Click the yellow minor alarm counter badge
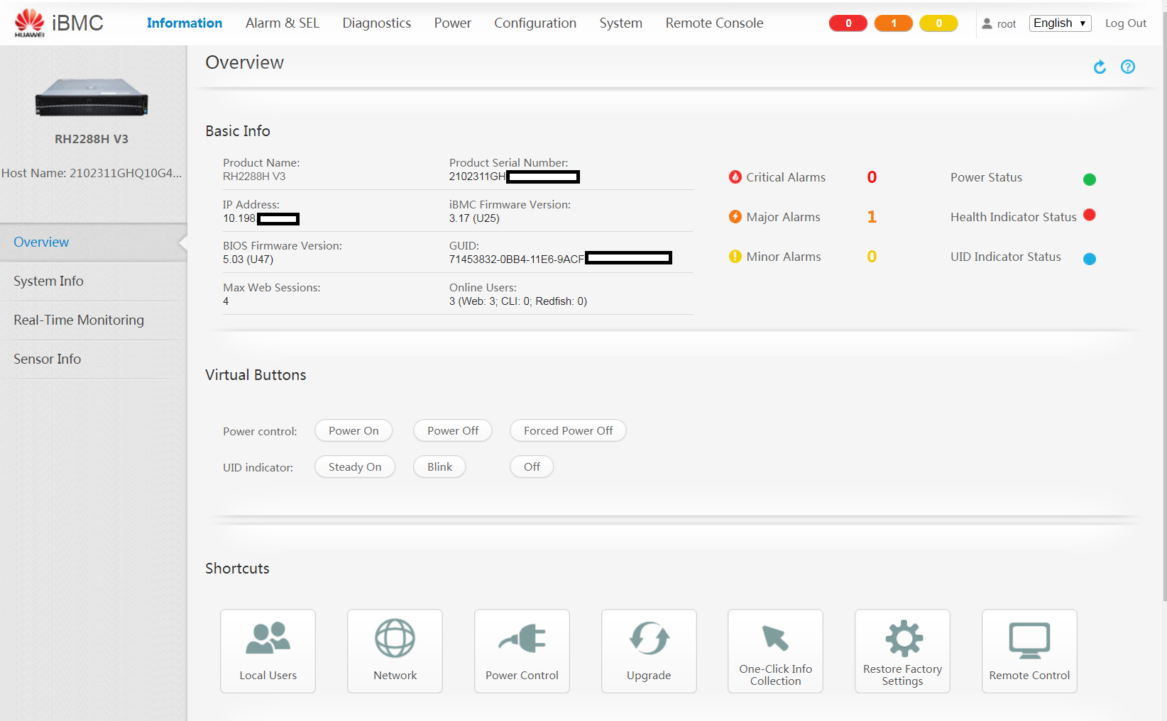Image resolution: width=1167 pixels, height=721 pixels. coord(938,23)
